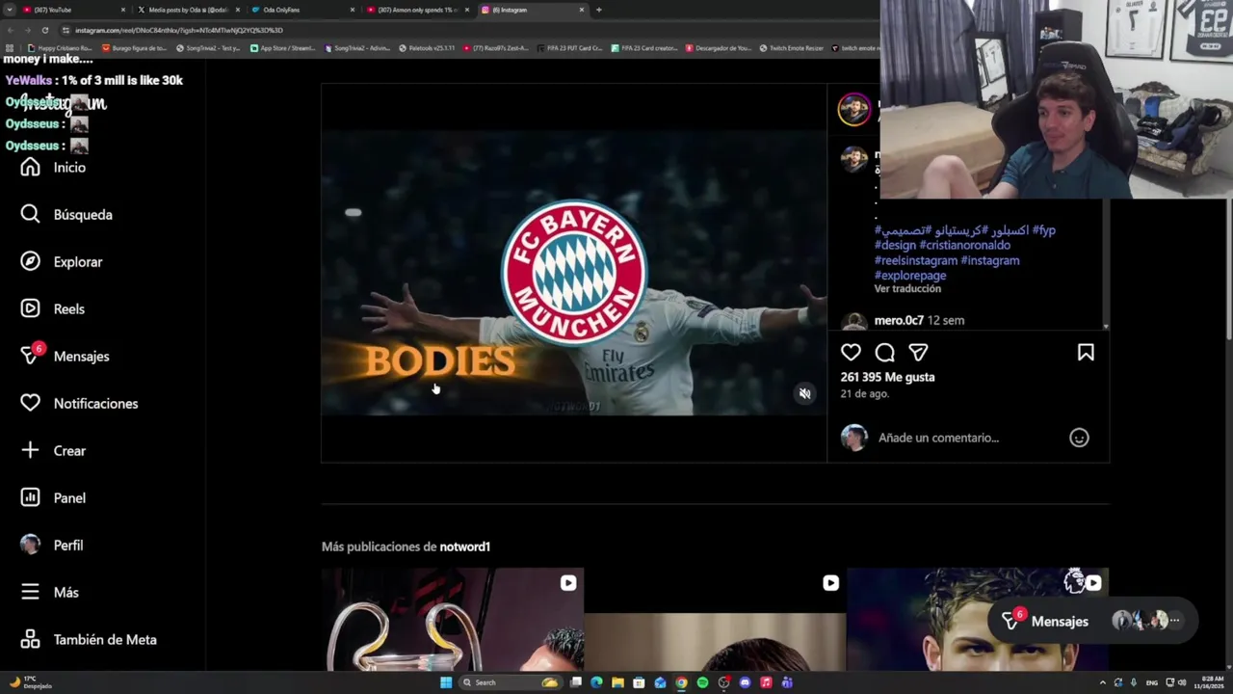This screenshot has width=1233, height=694.
Task: Switch to the YouTube browser tab
Action: point(72,10)
